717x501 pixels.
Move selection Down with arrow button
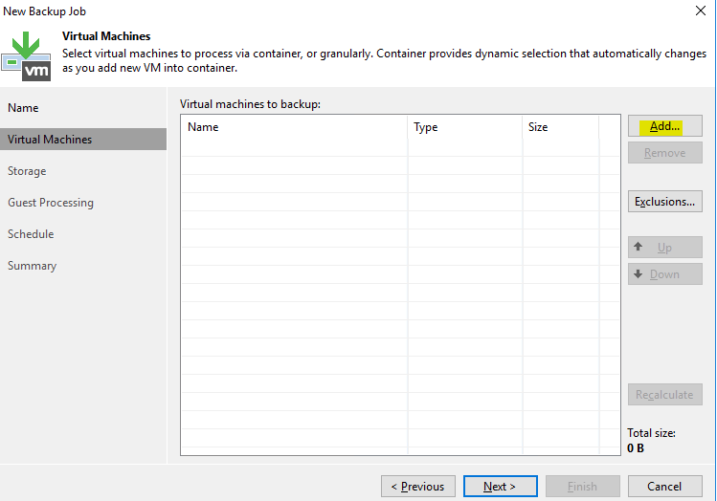(x=664, y=274)
